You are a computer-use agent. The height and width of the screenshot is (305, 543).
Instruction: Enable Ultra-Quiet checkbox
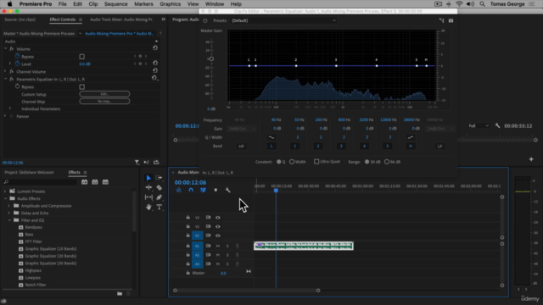316,162
